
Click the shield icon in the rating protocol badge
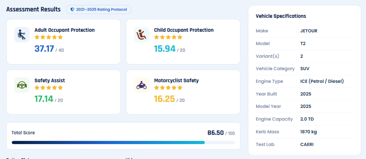click(72, 10)
